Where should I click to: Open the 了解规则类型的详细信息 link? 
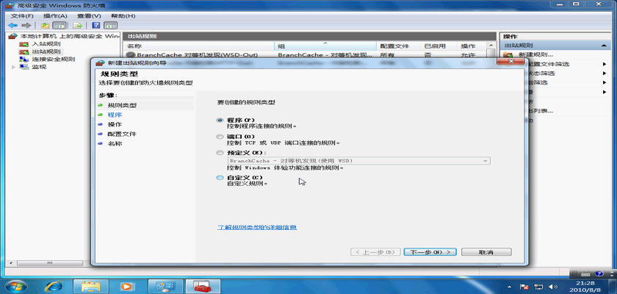(x=257, y=228)
